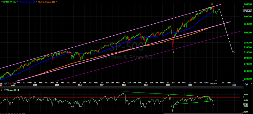The image size is (253, 114).
Task: Open the Log scale dropdown arrow
Action: (251, 84)
